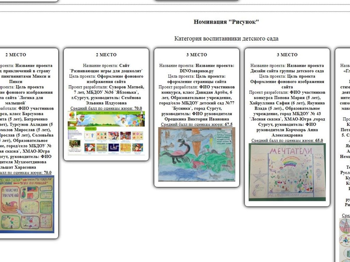The height and width of the screenshot is (262, 350).
Task: Open the 70.0 score link under Суворов Матвей project
Action: click(106, 108)
